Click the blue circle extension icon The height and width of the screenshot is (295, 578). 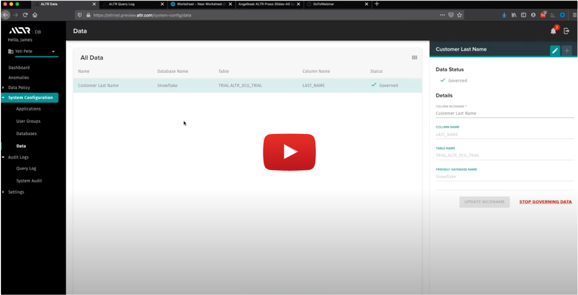click(x=562, y=15)
